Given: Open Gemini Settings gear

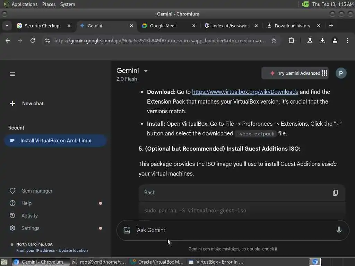Looking at the screenshot, I should pyautogui.click(x=25, y=228).
